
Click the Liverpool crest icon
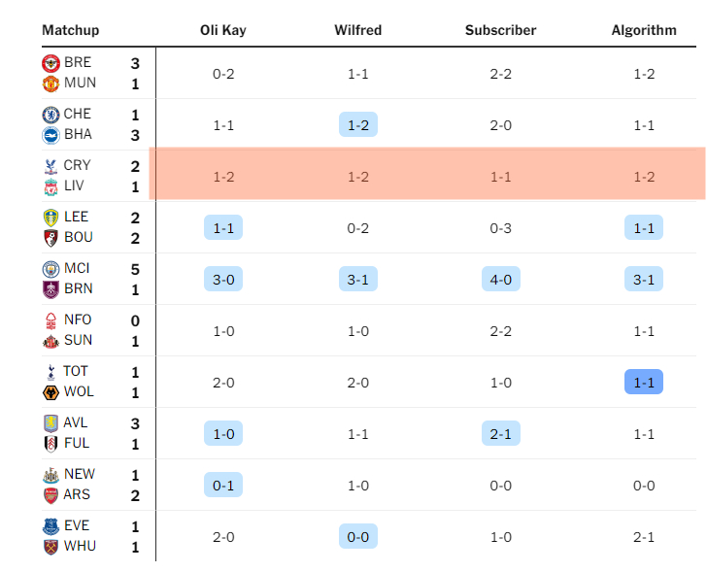[x=50, y=186]
